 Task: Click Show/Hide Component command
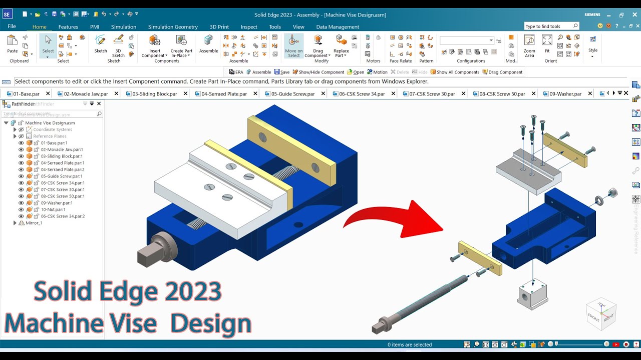click(317, 72)
